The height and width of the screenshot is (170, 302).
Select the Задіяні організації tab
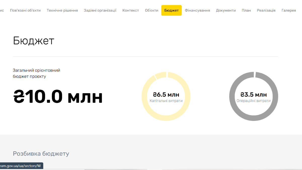click(x=100, y=10)
